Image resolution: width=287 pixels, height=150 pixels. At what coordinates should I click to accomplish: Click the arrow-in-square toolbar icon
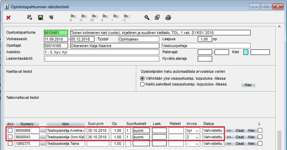pyautogui.click(x=51, y=18)
